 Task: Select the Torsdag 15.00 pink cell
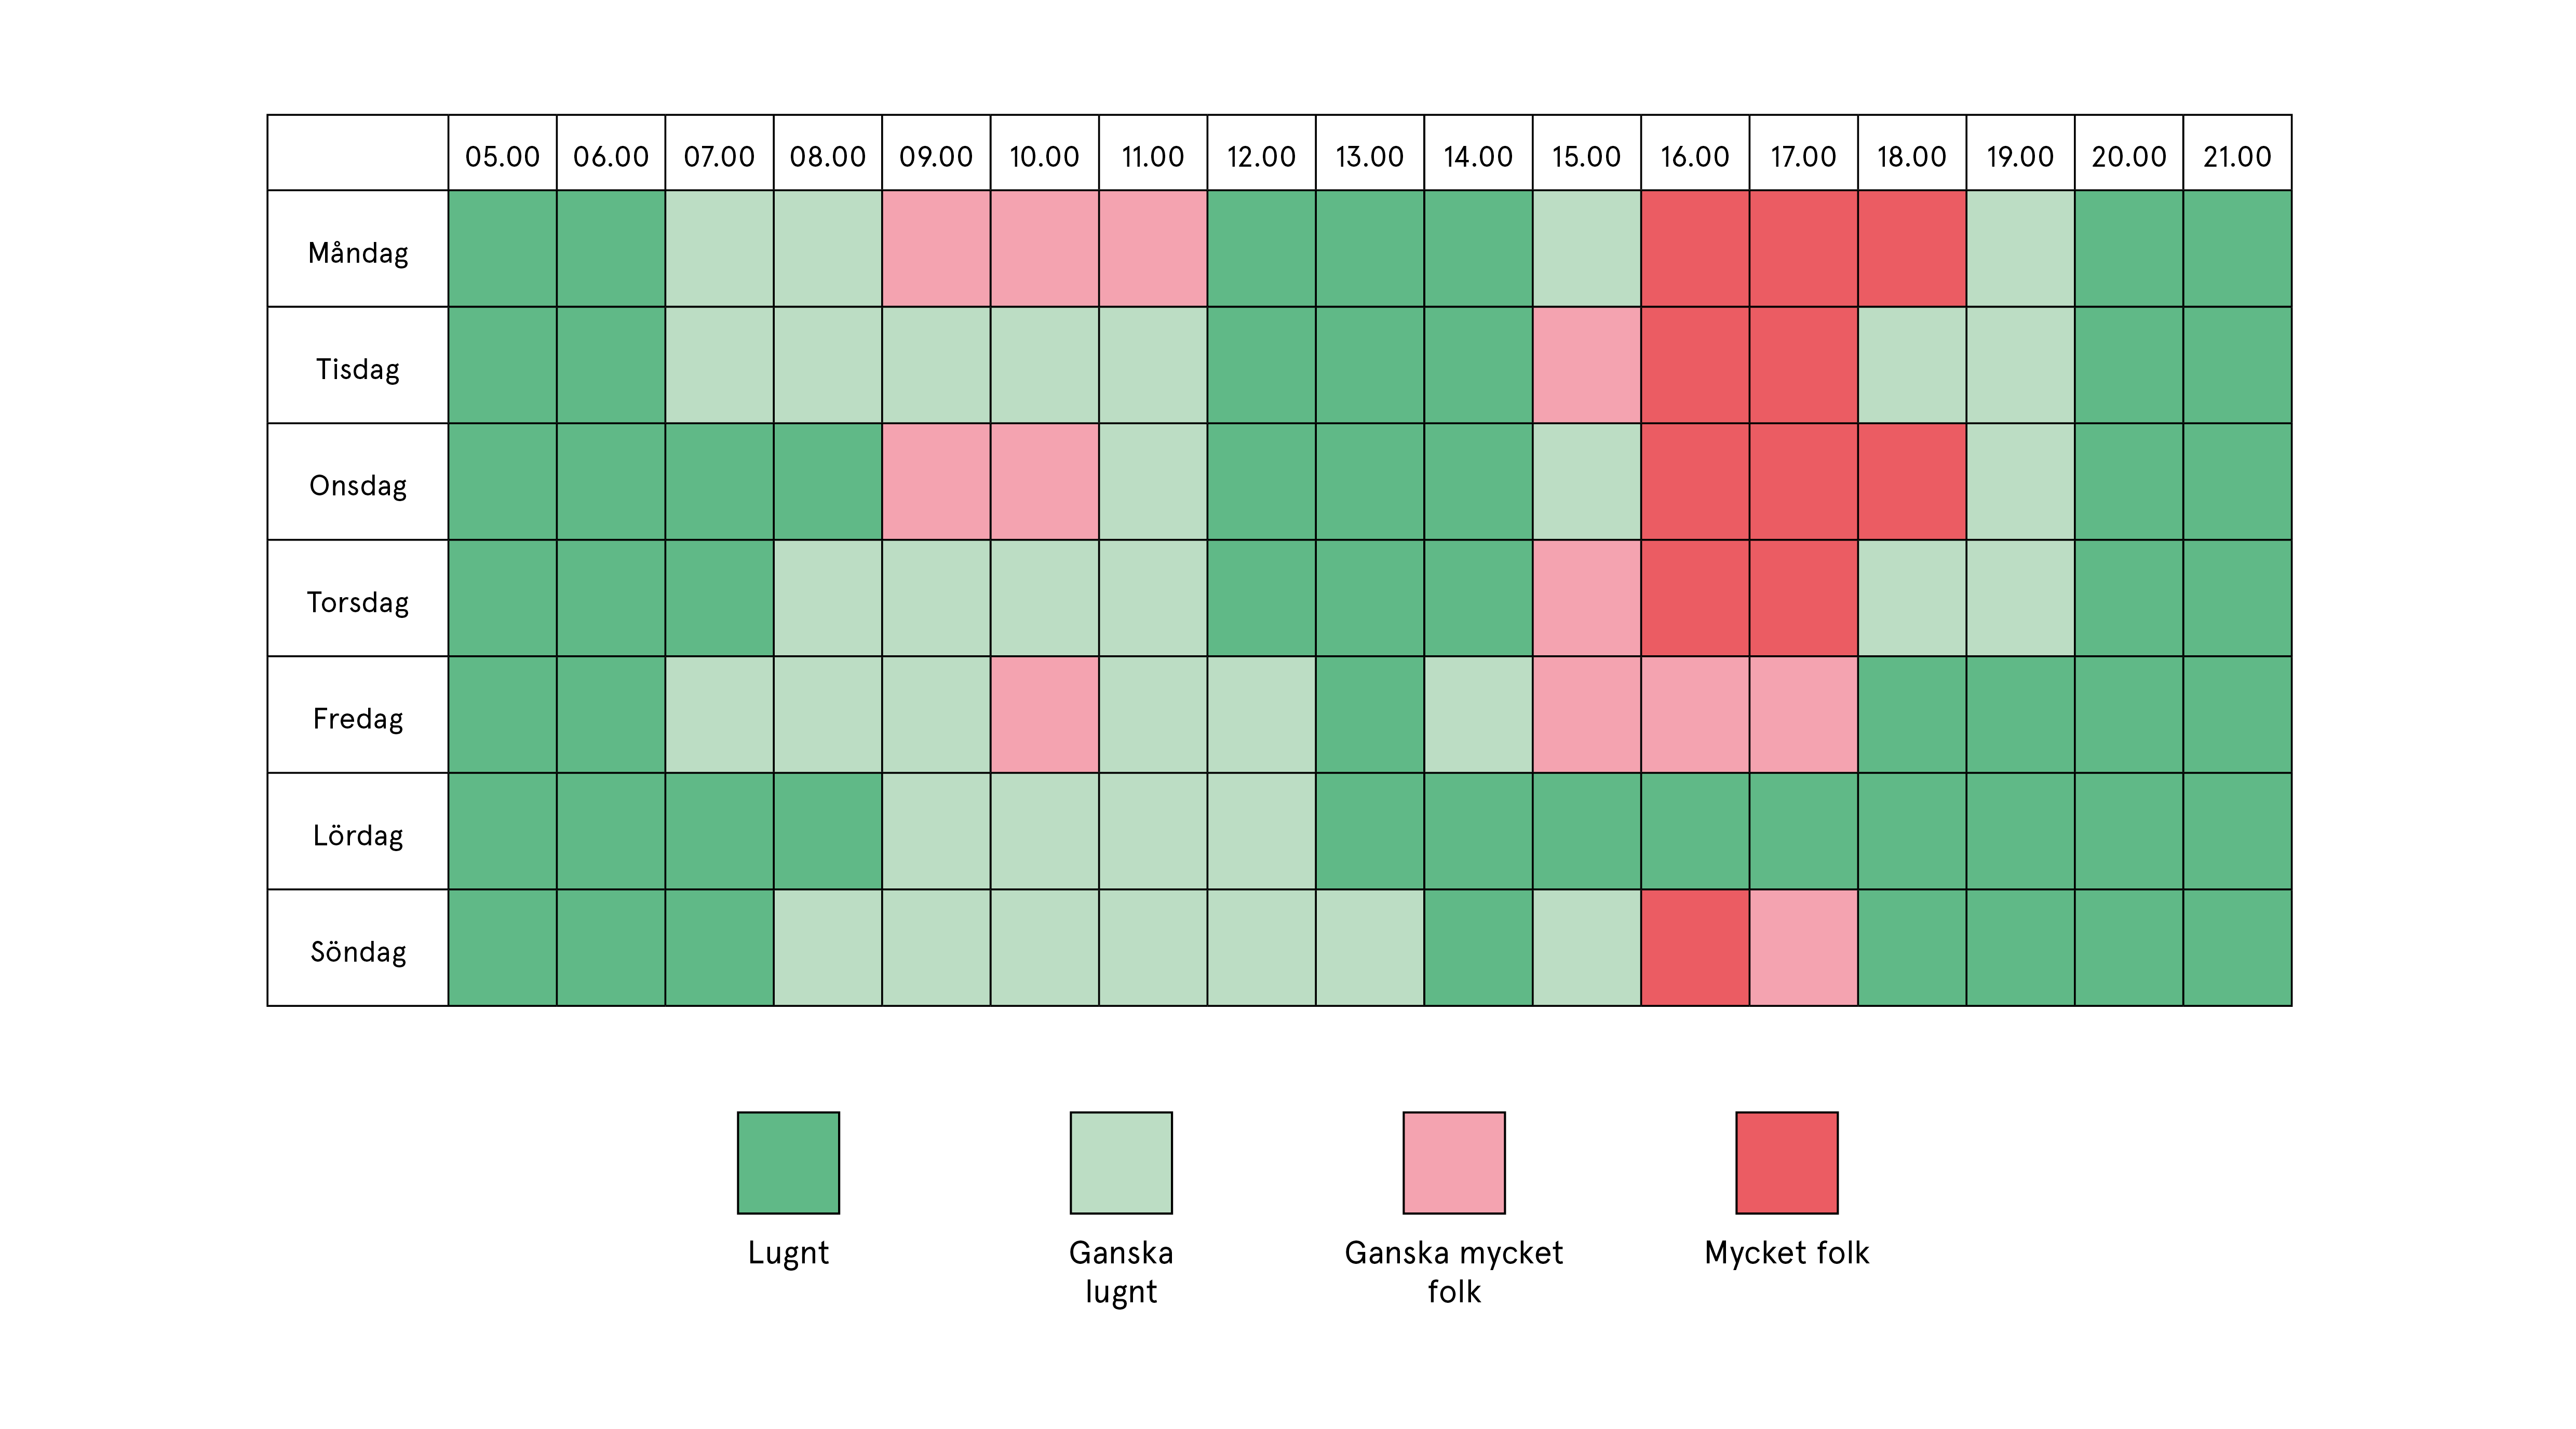coord(1587,598)
